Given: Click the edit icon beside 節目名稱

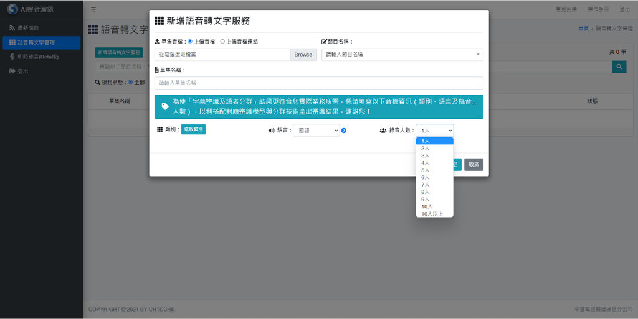Looking at the screenshot, I should (324, 42).
